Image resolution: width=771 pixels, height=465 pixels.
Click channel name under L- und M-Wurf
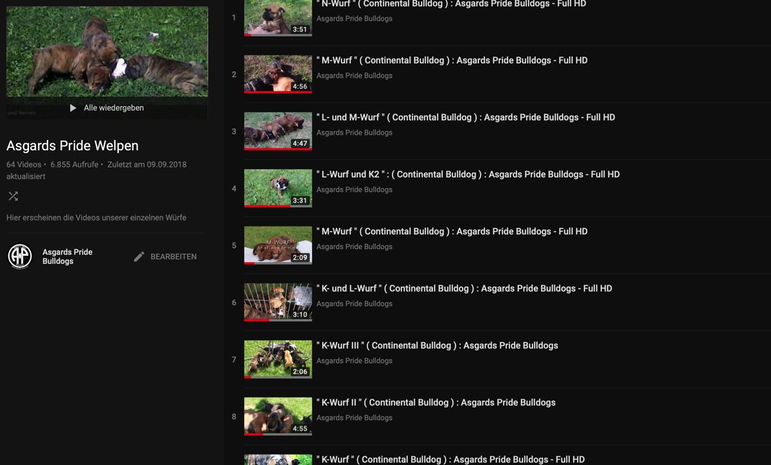pos(355,133)
